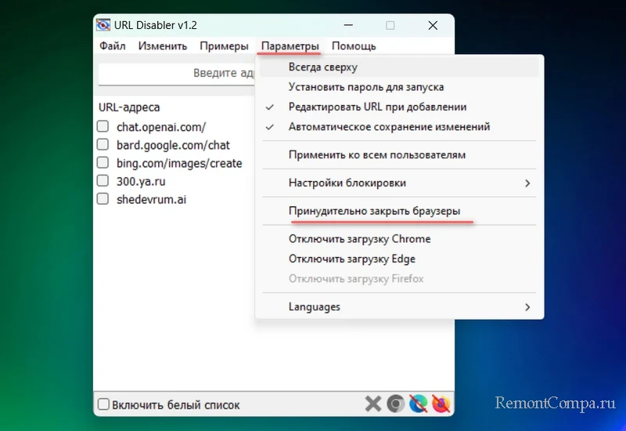This screenshot has height=431, width=626.
Task: Choose 'Отключить загрузку Chrome' menu entry
Action: tap(359, 238)
